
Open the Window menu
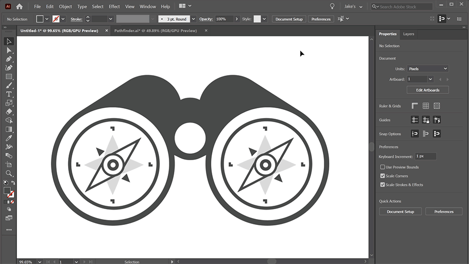click(148, 6)
